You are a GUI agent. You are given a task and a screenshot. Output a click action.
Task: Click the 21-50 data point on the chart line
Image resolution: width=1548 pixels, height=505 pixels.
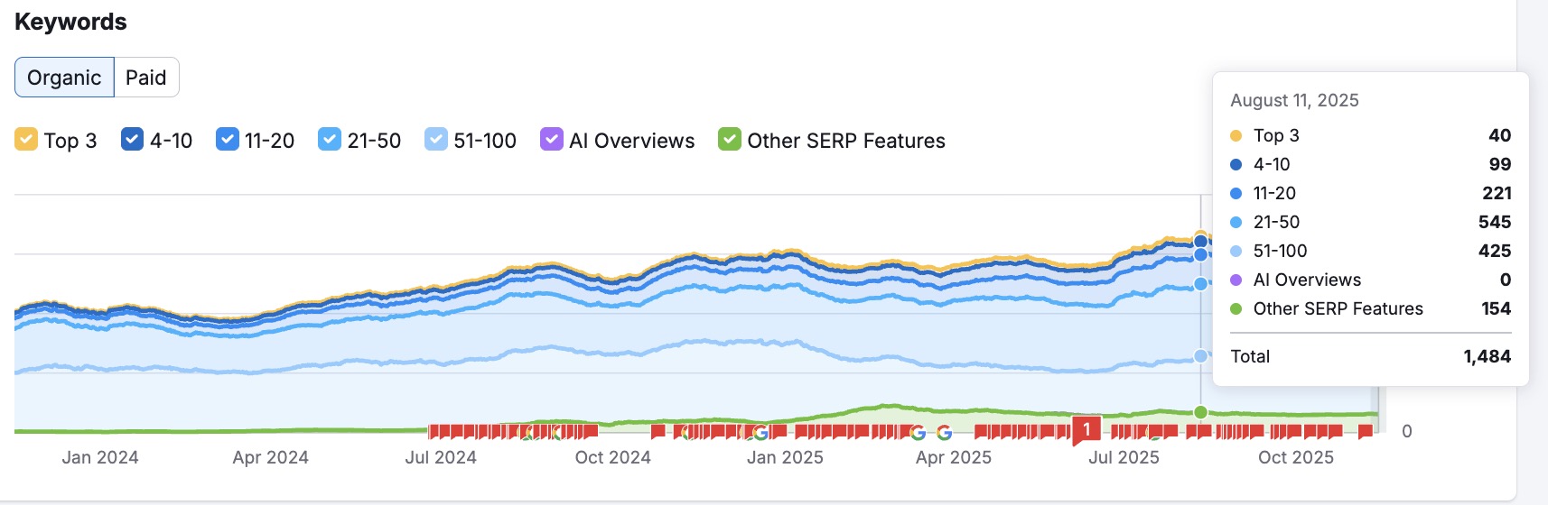pyautogui.click(x=1200, y=284)
